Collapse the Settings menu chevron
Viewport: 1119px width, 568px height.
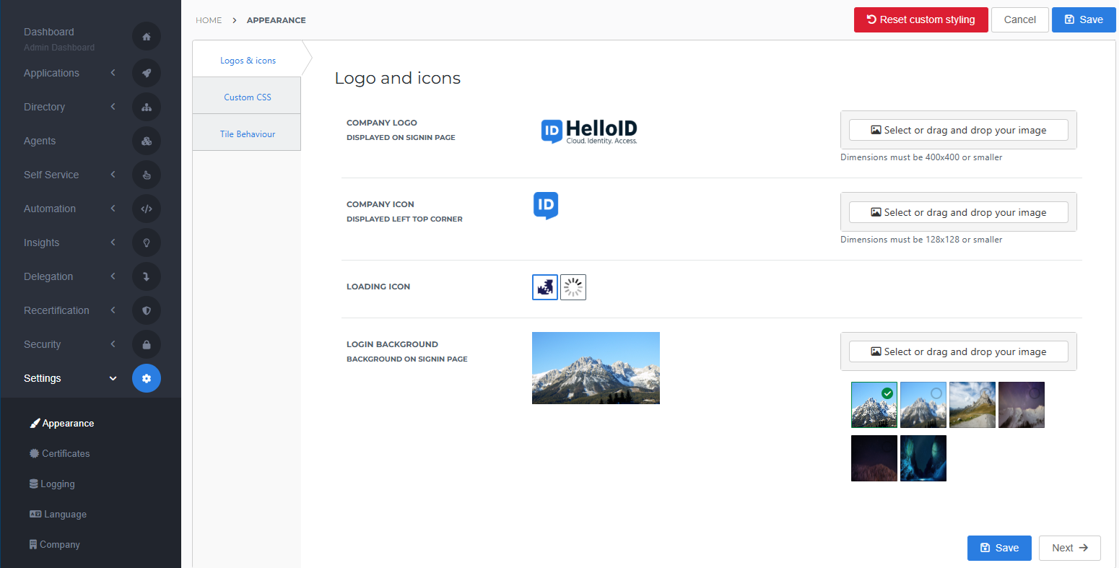click(113, 378)
